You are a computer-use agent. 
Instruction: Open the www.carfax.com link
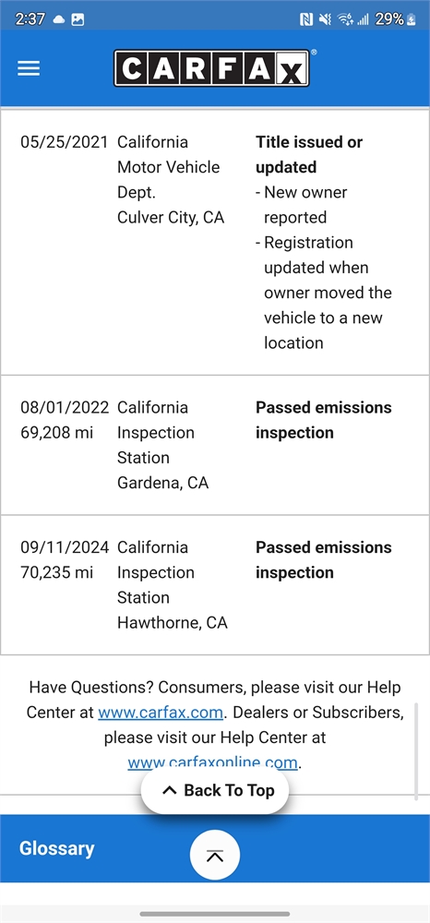pos(160,713)
